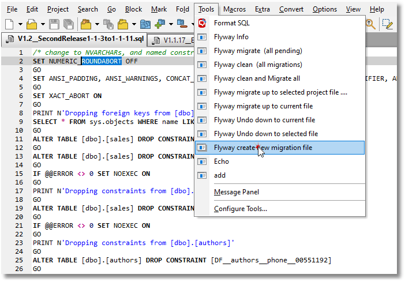Open the Extra menu
Viewport: 405px width, 282px height.
point(262,9)
